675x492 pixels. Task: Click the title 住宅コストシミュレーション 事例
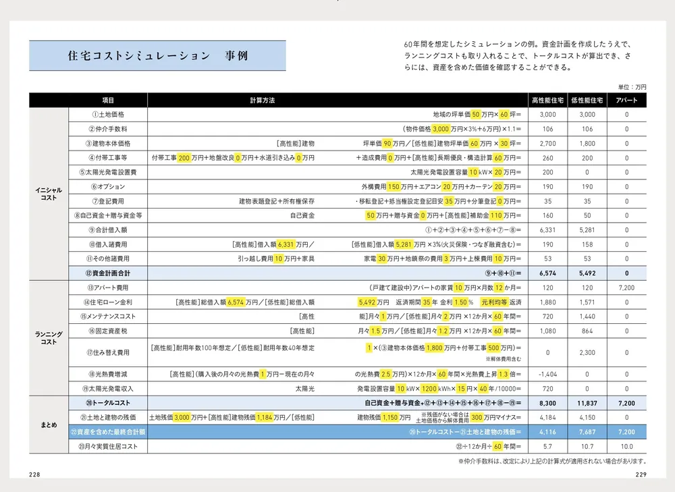pos(157,55)
